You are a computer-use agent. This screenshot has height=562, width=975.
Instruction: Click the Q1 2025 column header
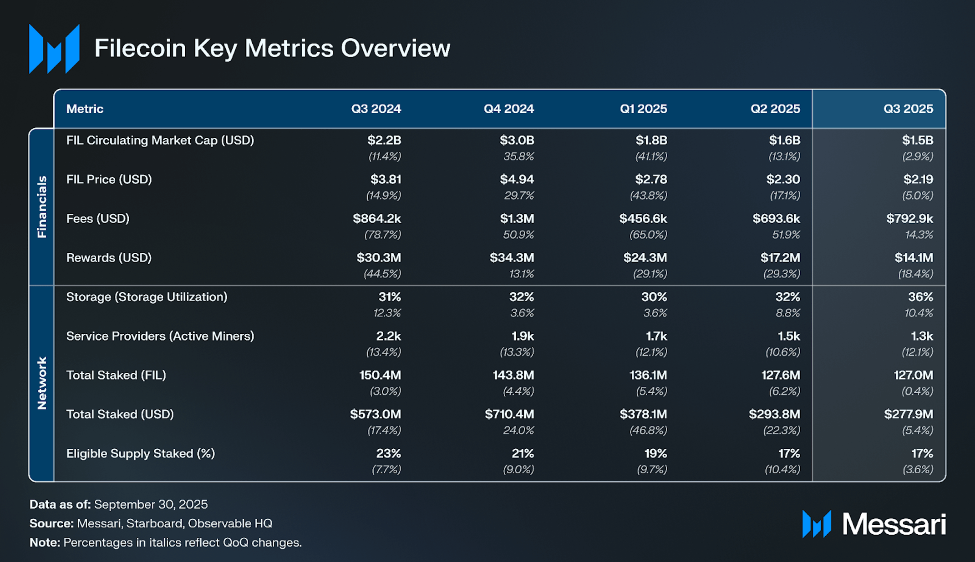tap(643, 109)
